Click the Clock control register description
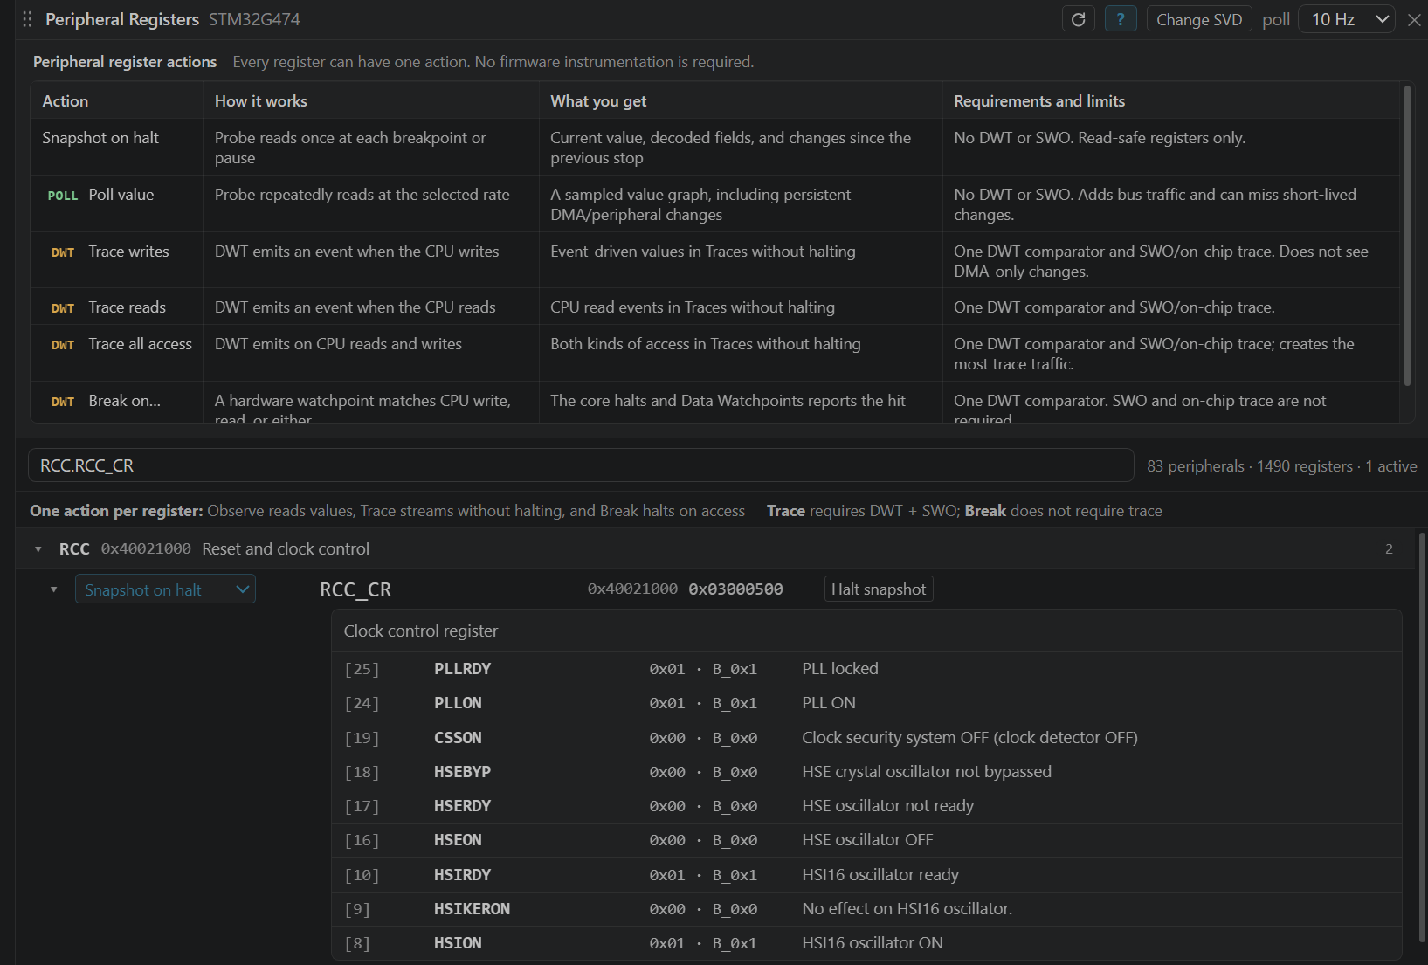The image size is (1428, 965). click(421, 631)
